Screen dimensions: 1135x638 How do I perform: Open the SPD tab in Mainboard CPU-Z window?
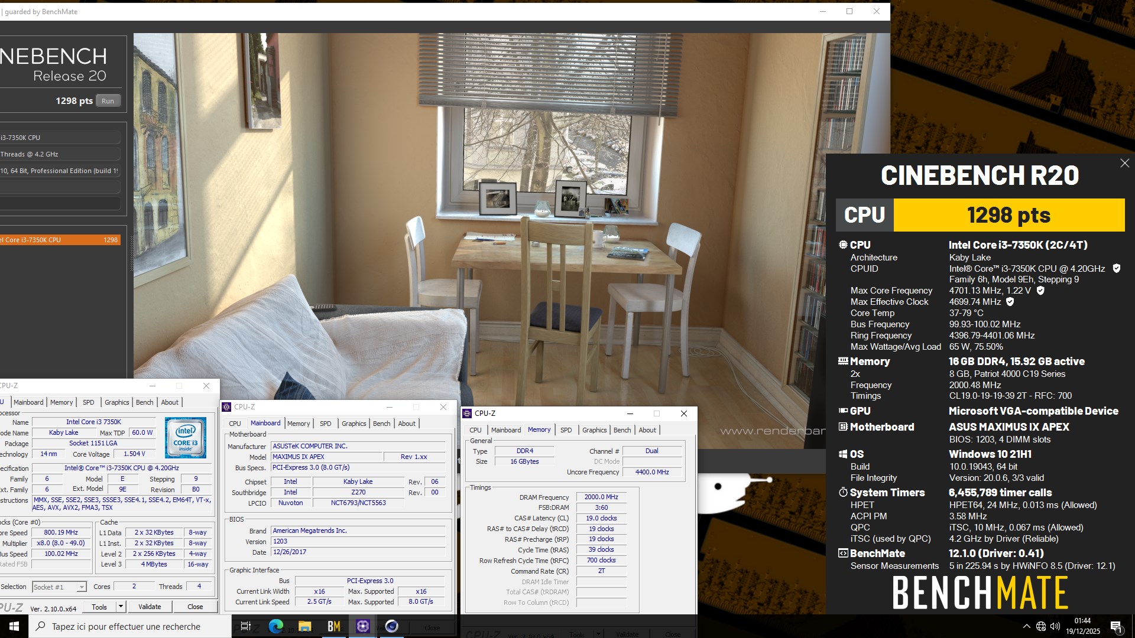click(x=325, y=424)
